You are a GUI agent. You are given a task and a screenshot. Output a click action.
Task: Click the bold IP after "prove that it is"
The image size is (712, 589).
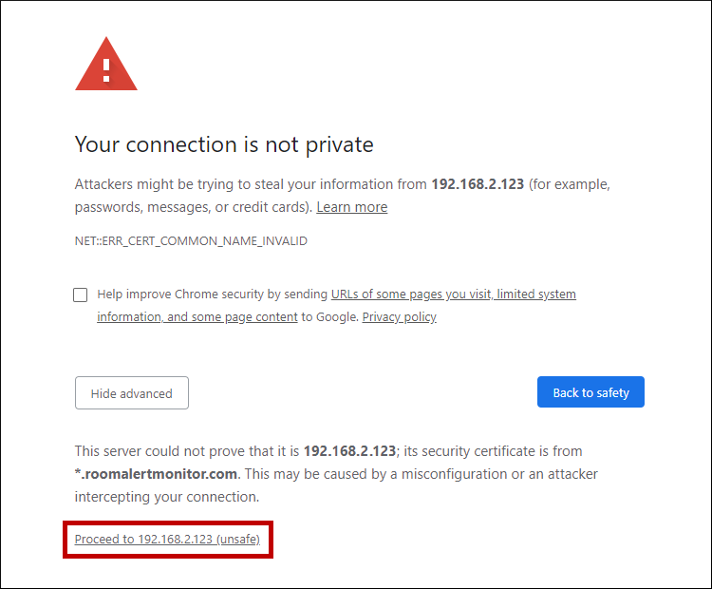pyautogui.click(x=349, y=451)
